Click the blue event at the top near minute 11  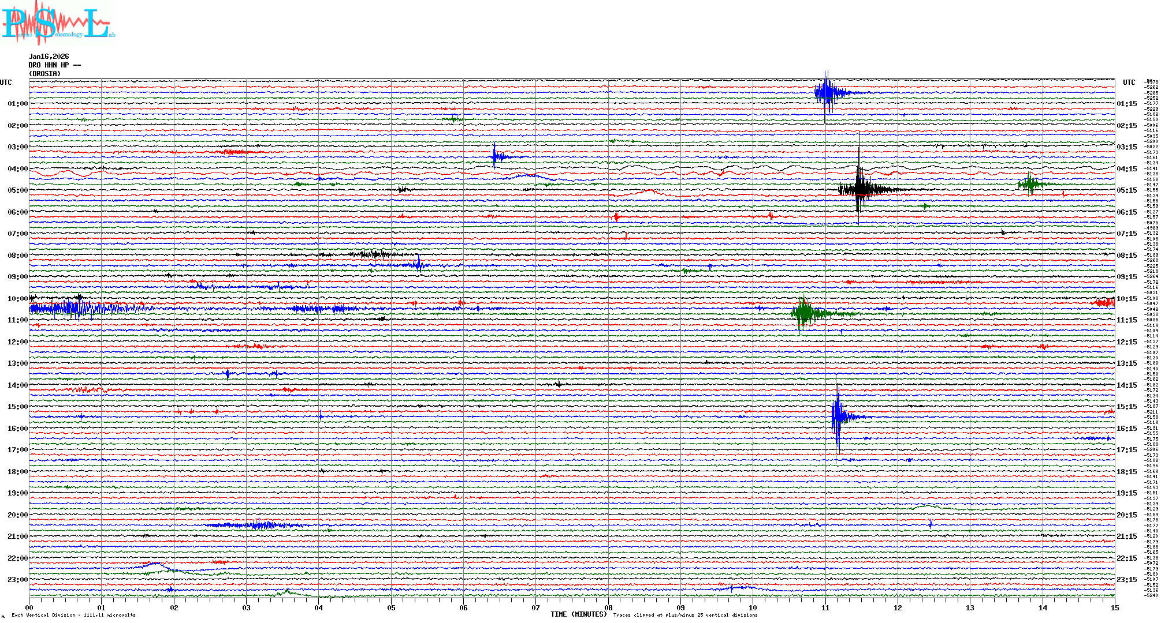(x=827, y=92)
